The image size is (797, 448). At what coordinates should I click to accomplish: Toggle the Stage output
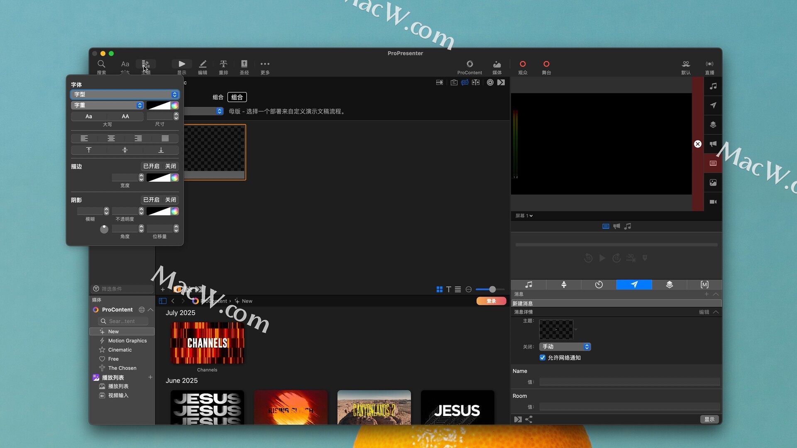pyautogui.click(x=546, y=66)
